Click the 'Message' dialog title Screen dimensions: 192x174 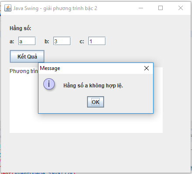(50, 68)
